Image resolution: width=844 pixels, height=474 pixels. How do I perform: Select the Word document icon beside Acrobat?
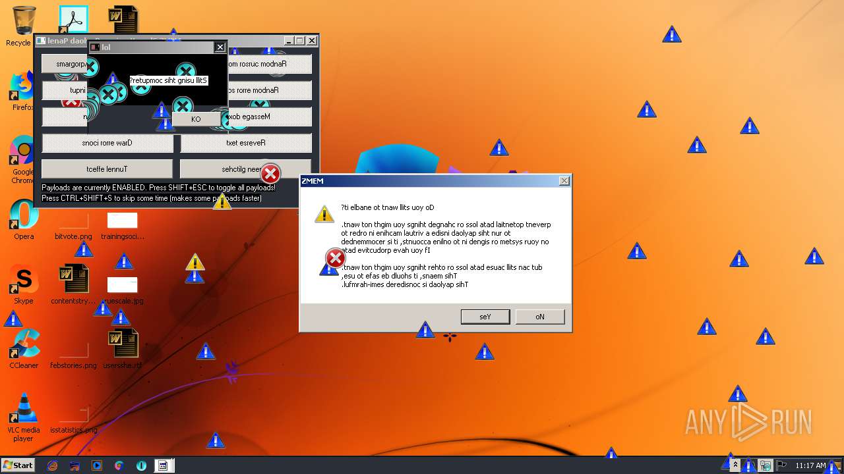pos(123,20)
